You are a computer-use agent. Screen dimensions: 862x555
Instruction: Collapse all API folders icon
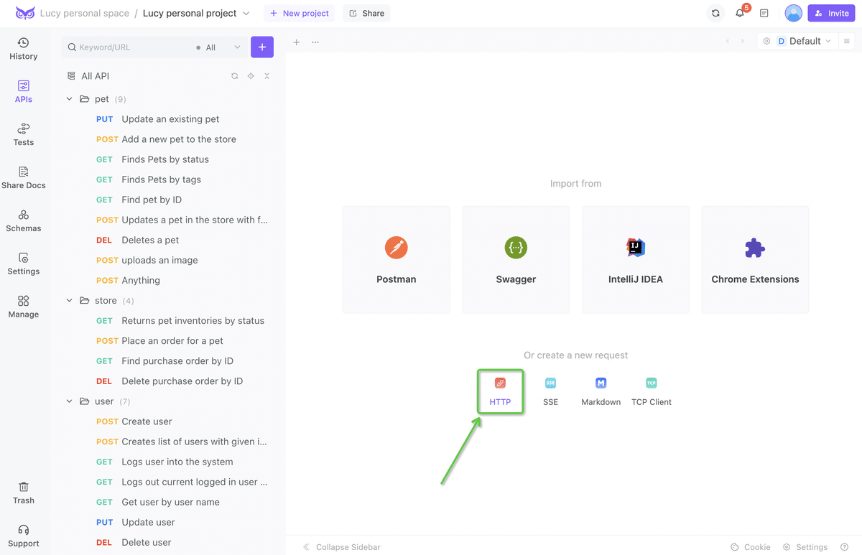click(267, 76)
